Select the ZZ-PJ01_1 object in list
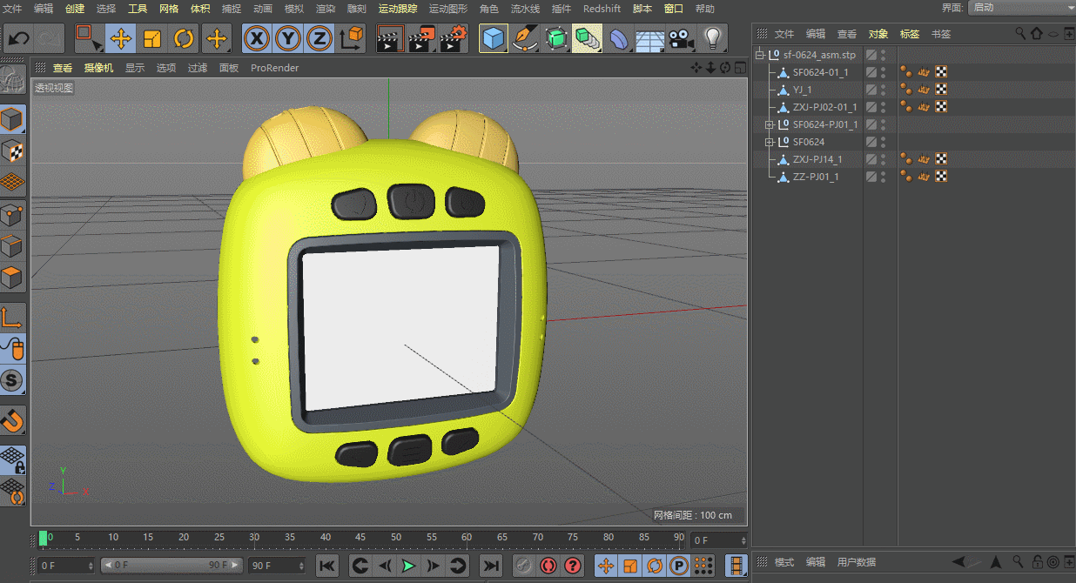 [x=816, y=177]
